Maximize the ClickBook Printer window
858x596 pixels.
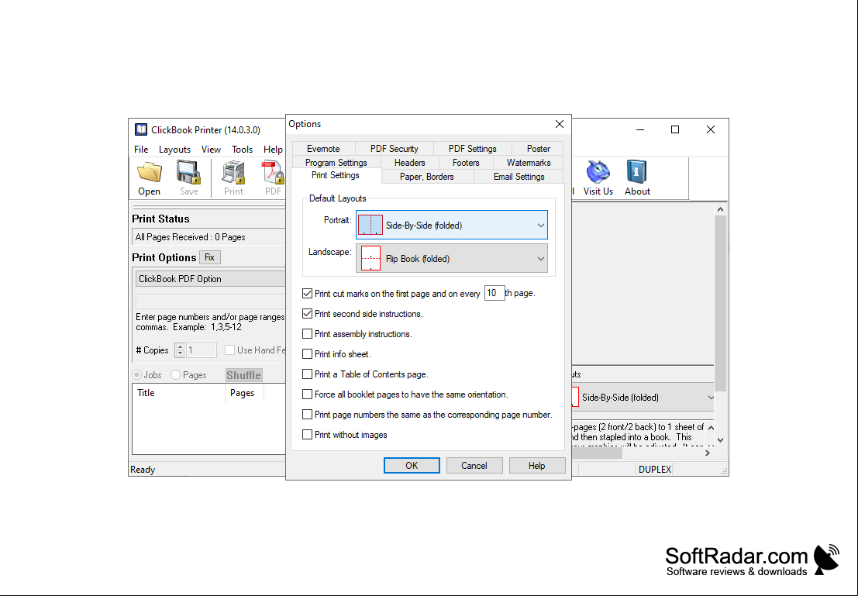pos(675,129)
